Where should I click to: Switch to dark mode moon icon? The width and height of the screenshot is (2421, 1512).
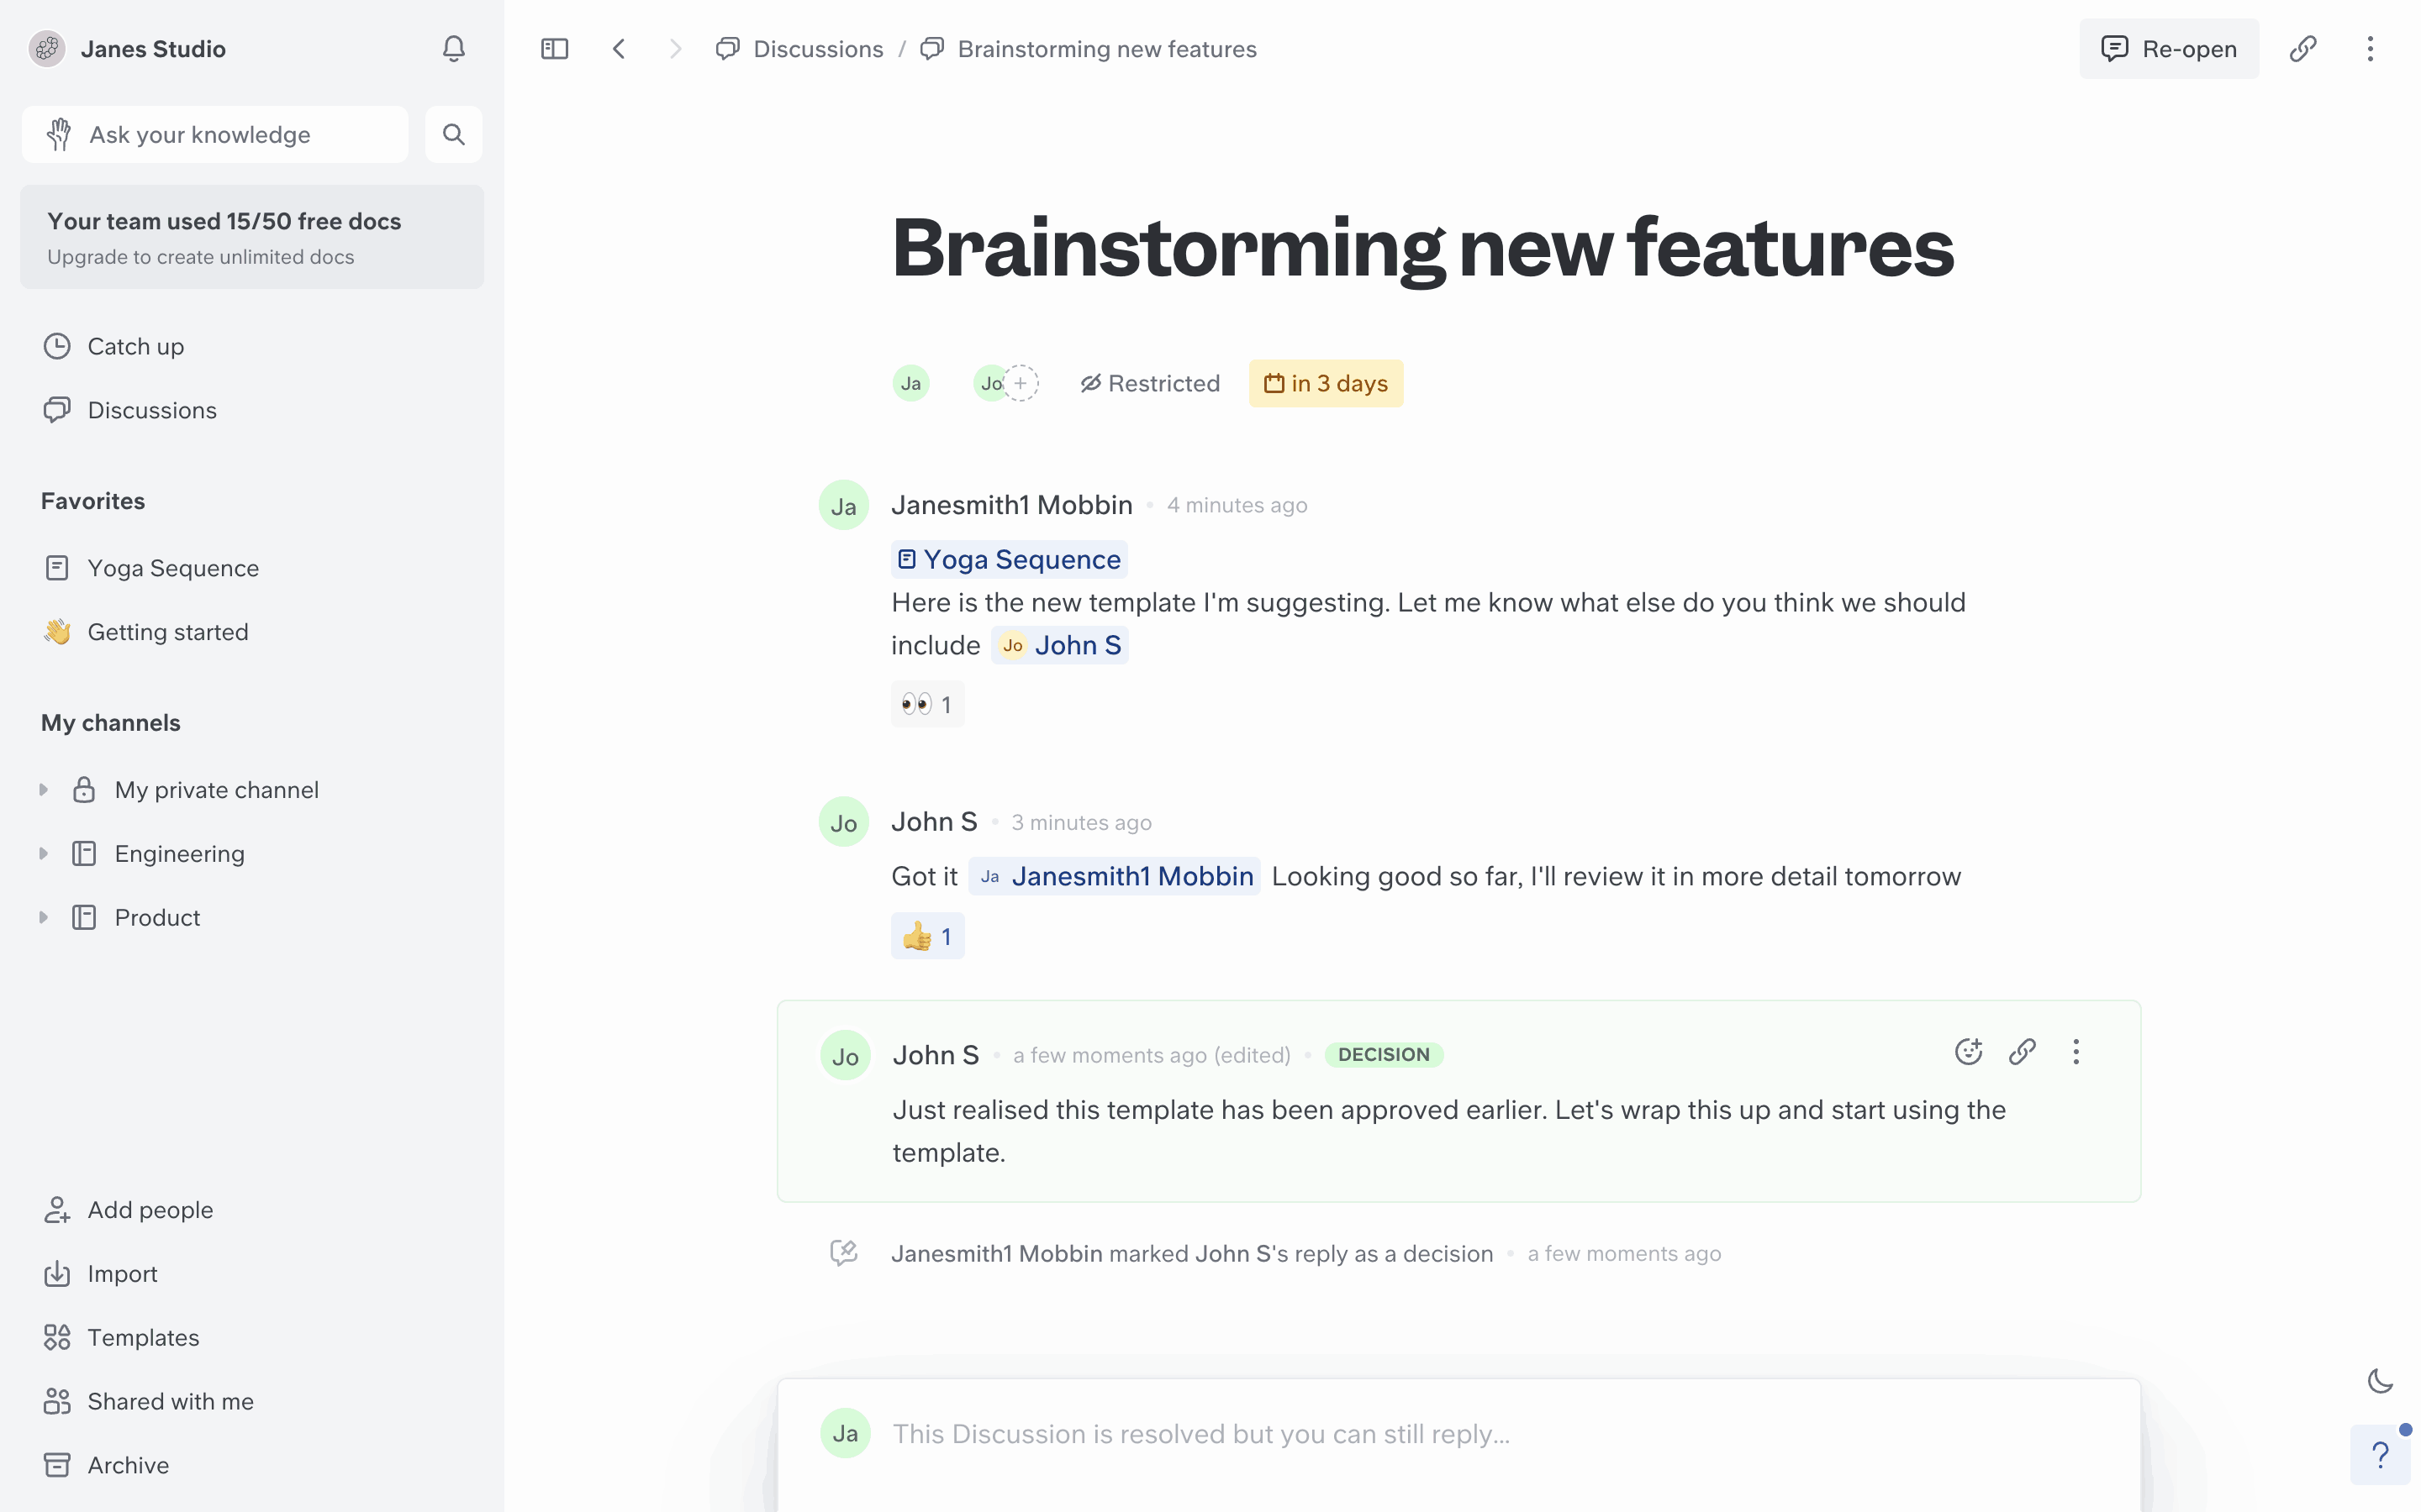point(2380,1381)
